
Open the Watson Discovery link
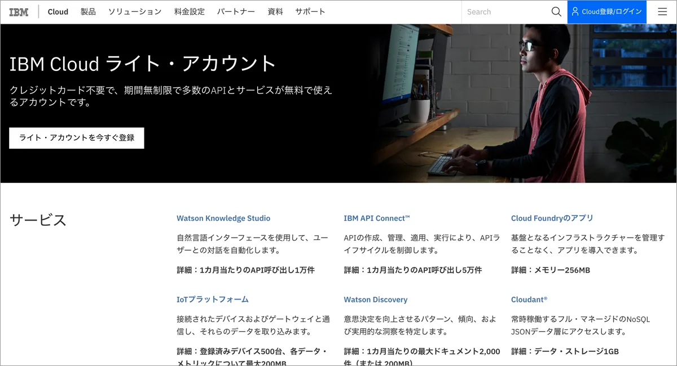point(376,300)
